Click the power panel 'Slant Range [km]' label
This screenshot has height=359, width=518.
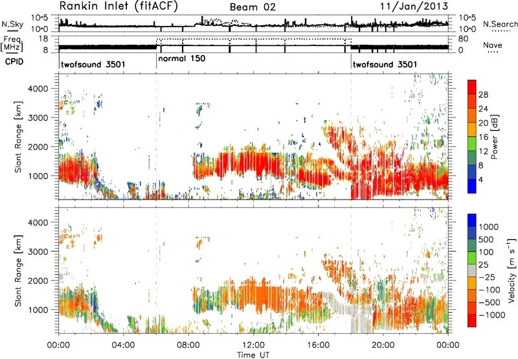(18, 137)
